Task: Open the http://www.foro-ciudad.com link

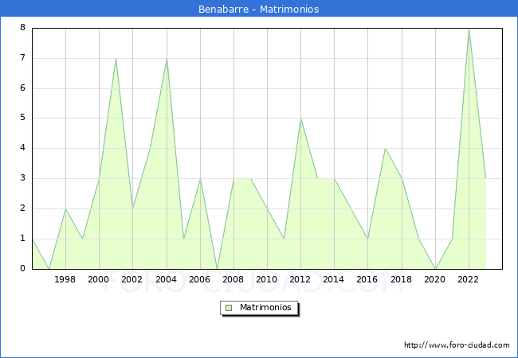Action: point(457,345)
